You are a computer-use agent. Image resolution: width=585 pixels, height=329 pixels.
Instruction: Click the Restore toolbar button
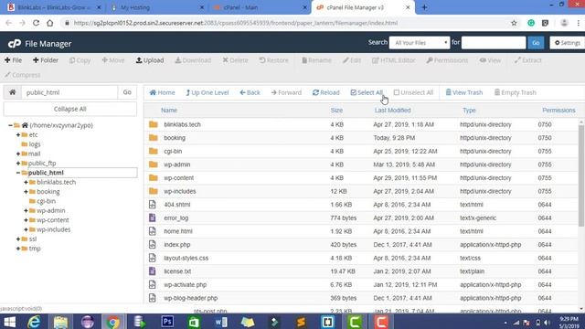click(274, 60)
